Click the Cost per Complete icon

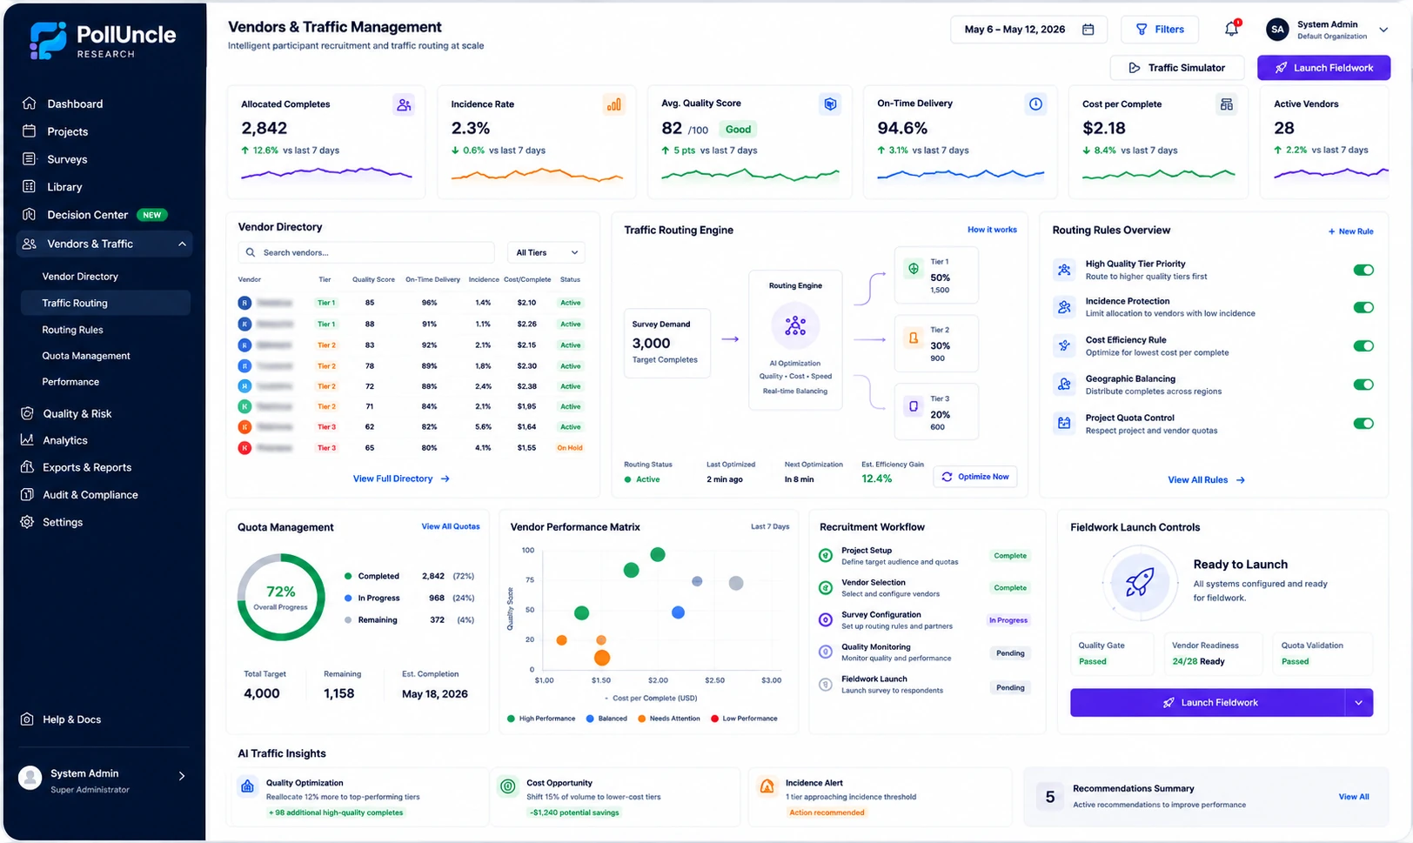[1226, 104]
